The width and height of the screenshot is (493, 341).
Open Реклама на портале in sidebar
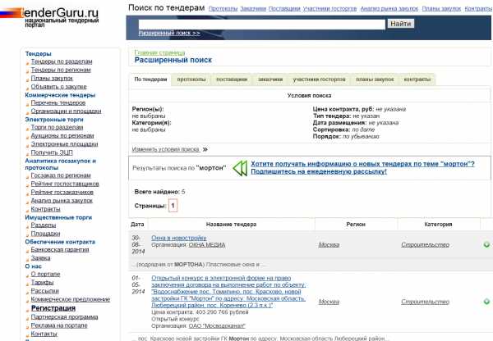coord(59,325)
